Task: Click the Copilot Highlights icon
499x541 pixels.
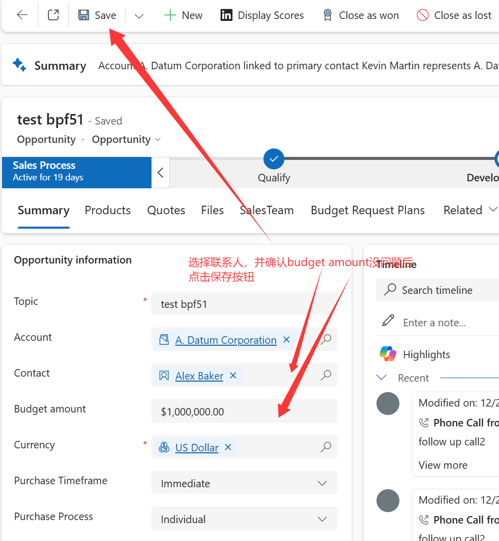Action: [x=388, y=354]
